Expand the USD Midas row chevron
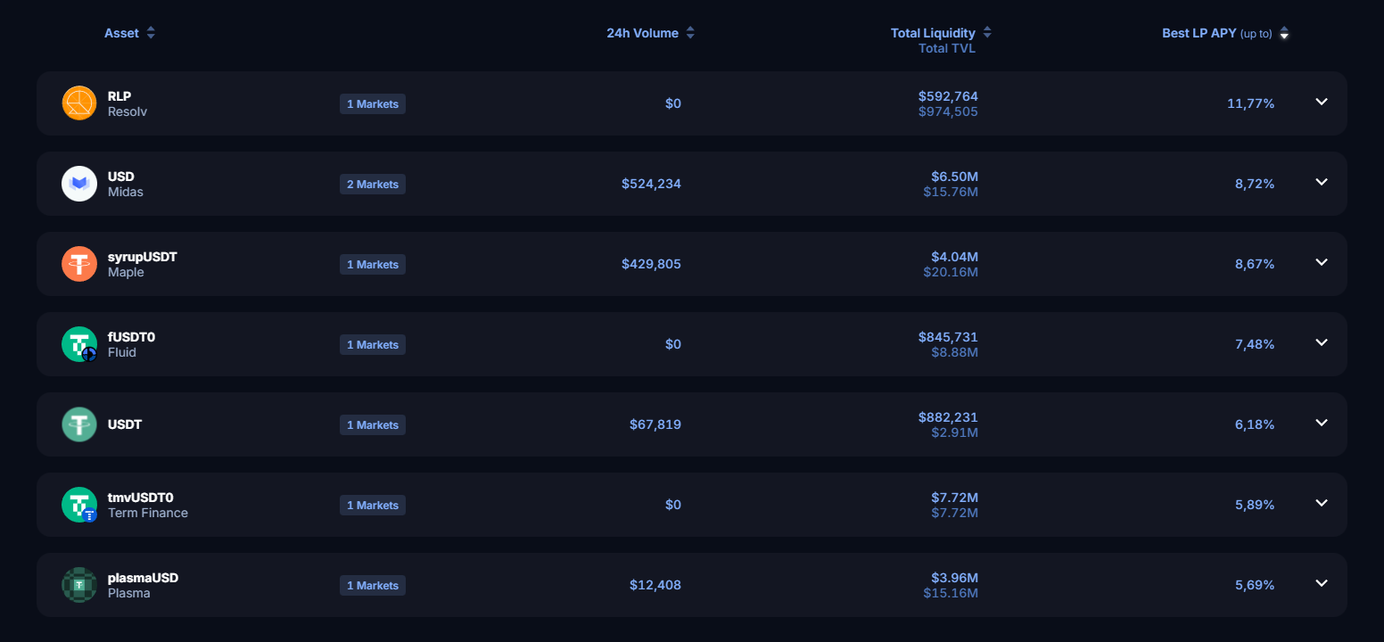This screenshot has width=1384, height=642. point(1322,182)
